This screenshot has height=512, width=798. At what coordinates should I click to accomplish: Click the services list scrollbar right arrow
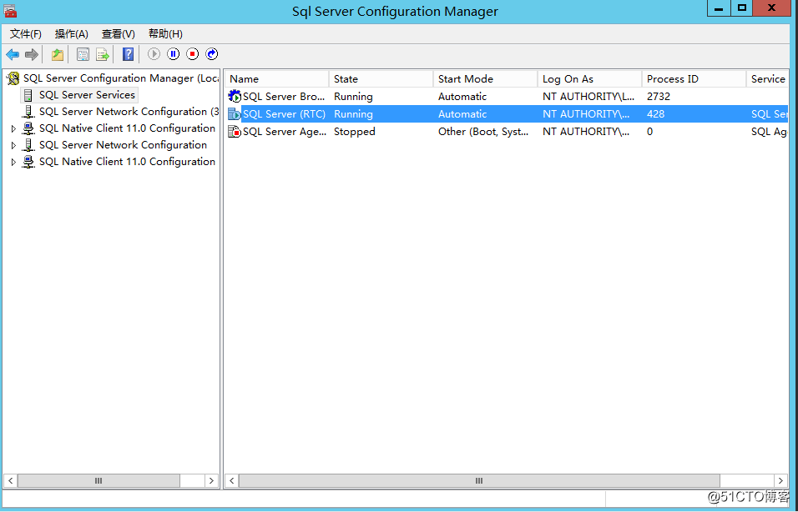click(781, 480)
